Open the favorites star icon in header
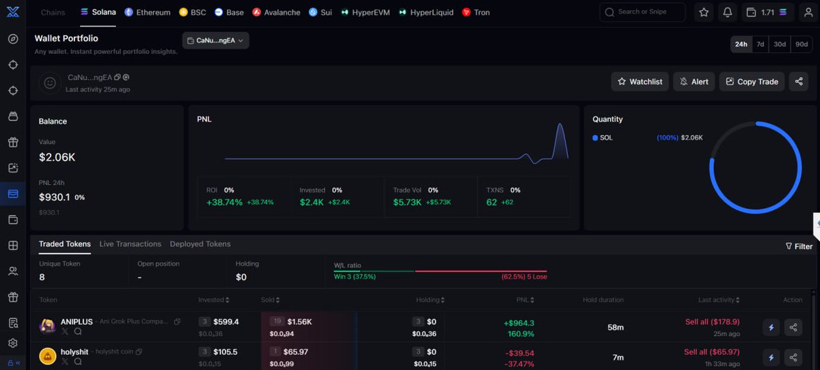820x370 pixels. pos(704,12)
